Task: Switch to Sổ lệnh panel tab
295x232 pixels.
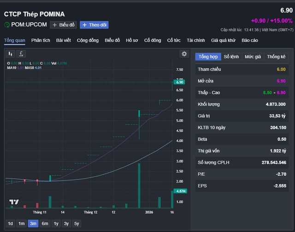Action: [x=231, y=56]
